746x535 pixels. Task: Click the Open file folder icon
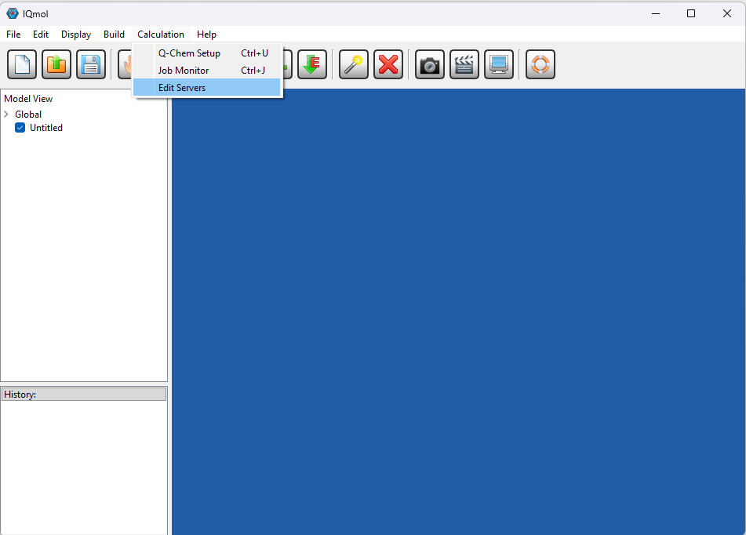pos(56,64)
